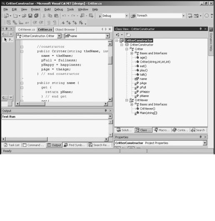Click the Decrease Indent icon
Image resolution: width=215 pixels, height=221 pixels.
click(x=35, y=23)
